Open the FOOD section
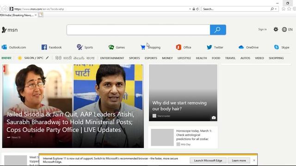 (216, 58)
